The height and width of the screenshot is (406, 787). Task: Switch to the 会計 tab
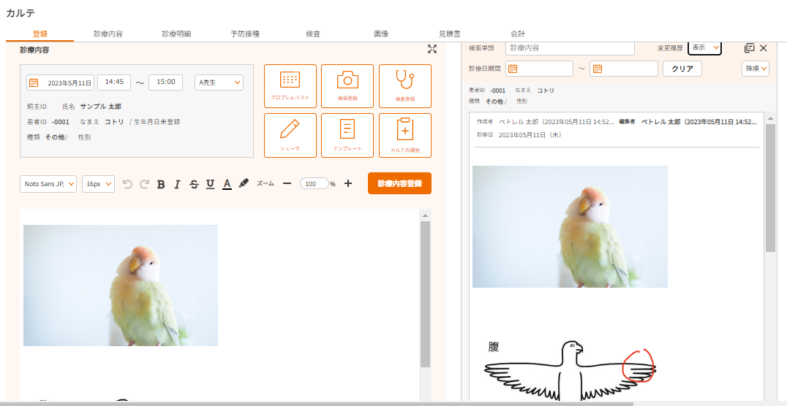coord(518,34)
